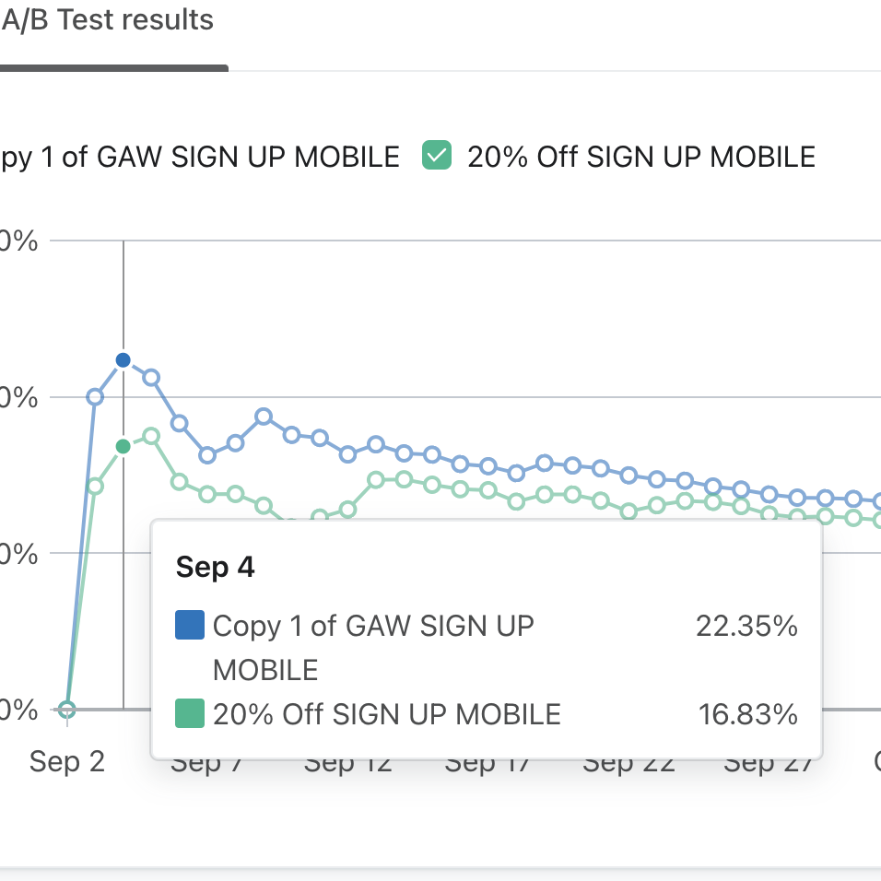The width and height of the screenshot is (881, 881).
Task: Click the green series Sep 6 data point
Action: pyautogui.click(x=180, y=482)
